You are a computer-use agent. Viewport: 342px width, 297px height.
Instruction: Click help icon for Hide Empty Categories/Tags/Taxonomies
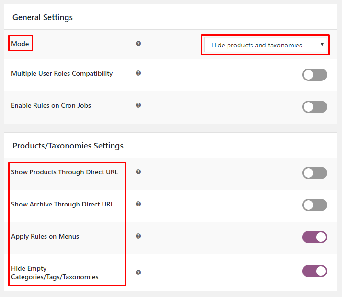[138, 273]
